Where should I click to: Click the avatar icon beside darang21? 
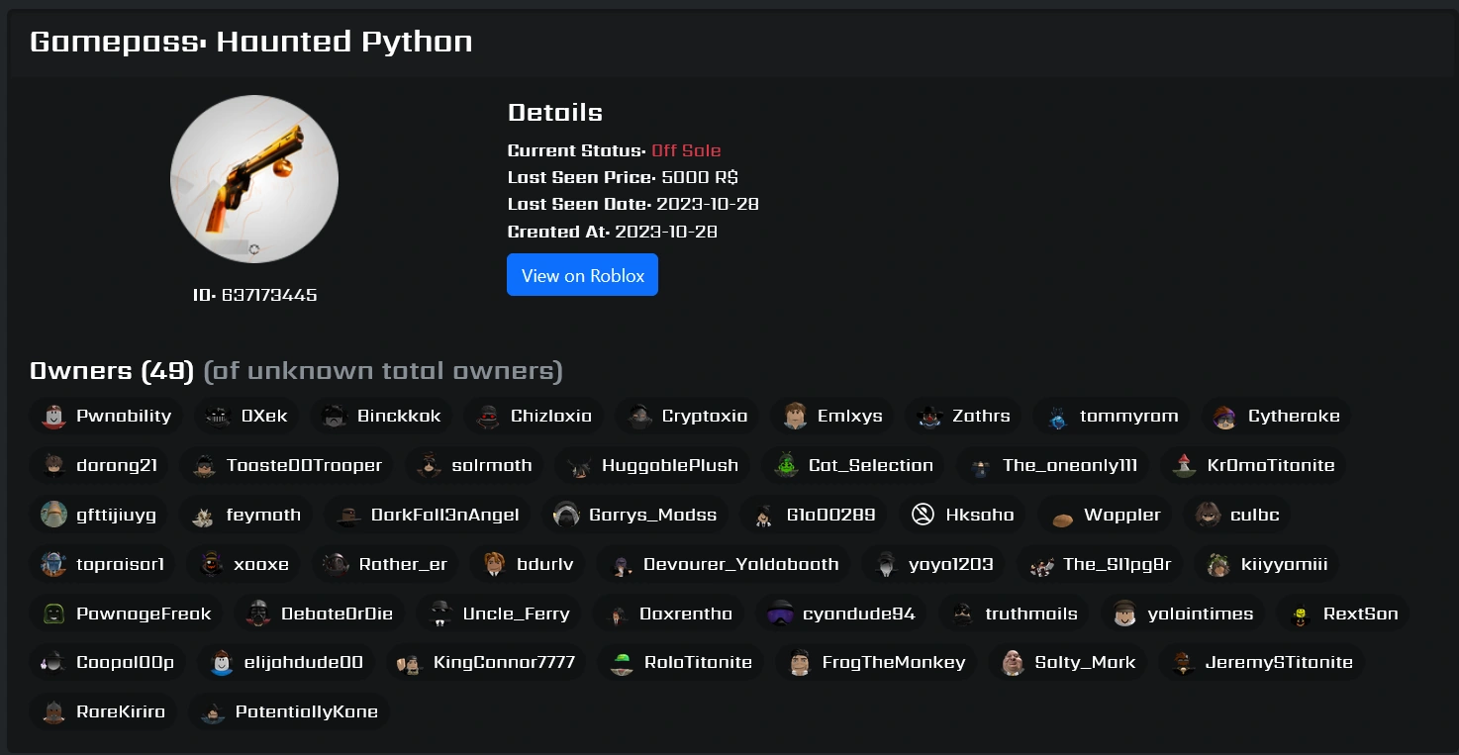pyautogui.click(x=53, y=466)
